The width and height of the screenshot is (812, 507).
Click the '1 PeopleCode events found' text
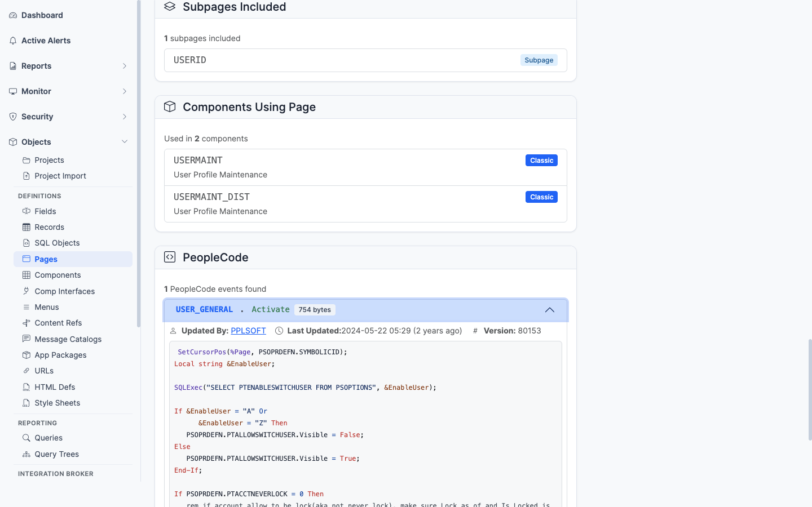(215, 289)
